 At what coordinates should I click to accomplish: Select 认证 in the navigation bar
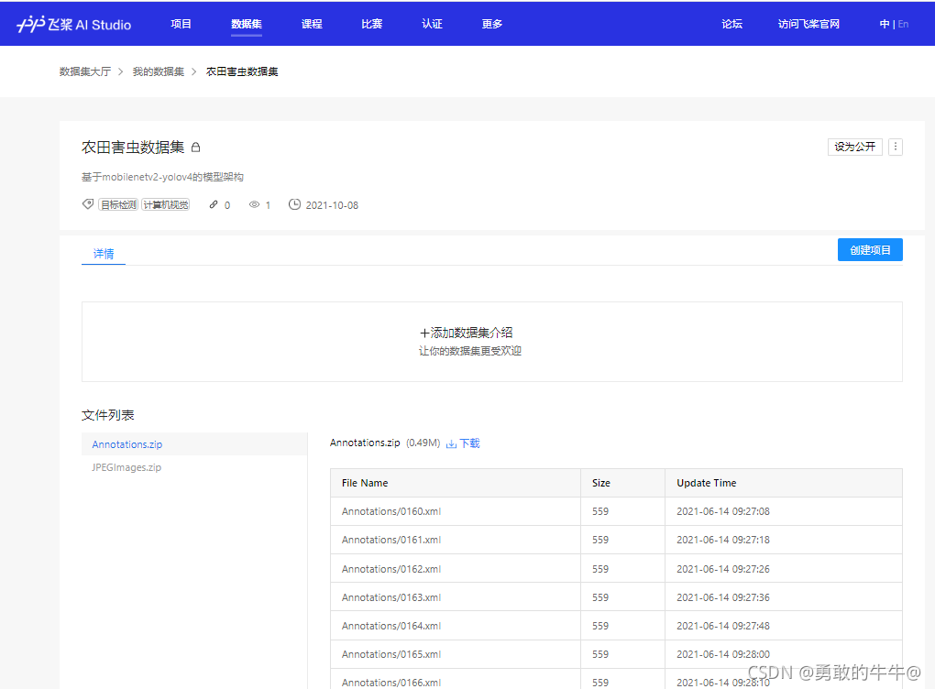pos(432,24)
